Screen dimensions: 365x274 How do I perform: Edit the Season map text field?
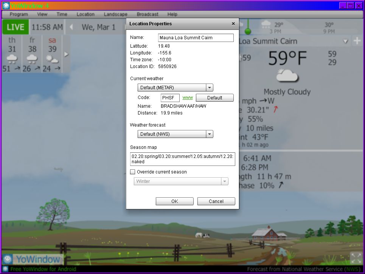click(182, 159)
